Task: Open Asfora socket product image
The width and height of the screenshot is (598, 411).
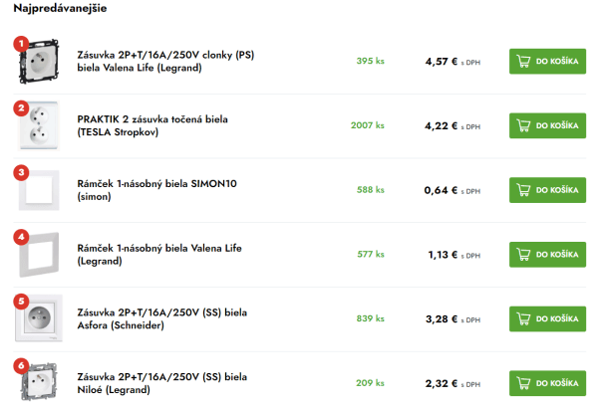Action: [39, 318]
